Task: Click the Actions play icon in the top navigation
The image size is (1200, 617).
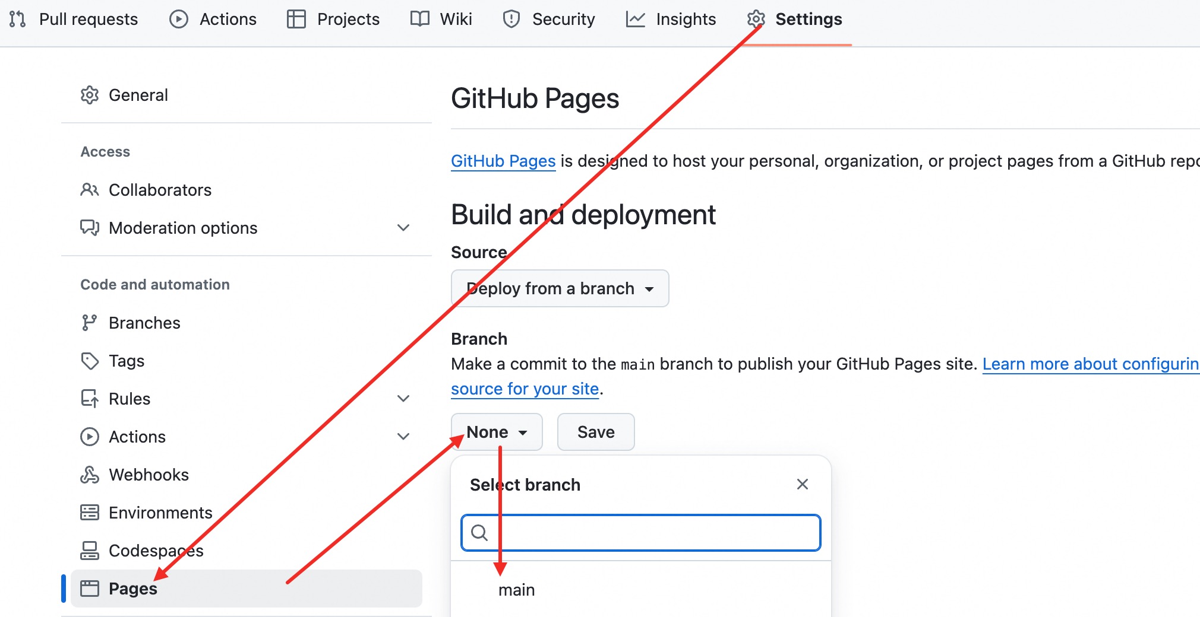Action: click(x=179, y=20)
